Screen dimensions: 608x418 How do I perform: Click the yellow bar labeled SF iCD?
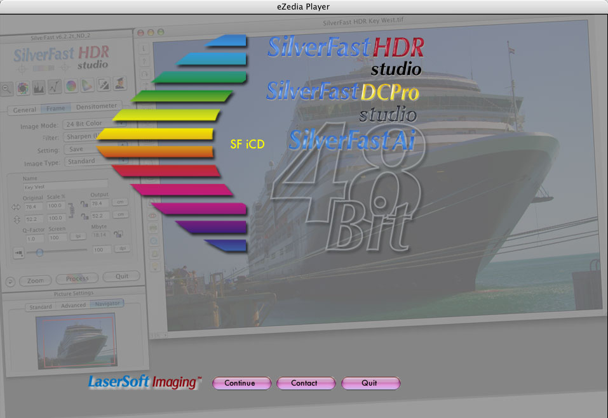click(x=156, y=134)
